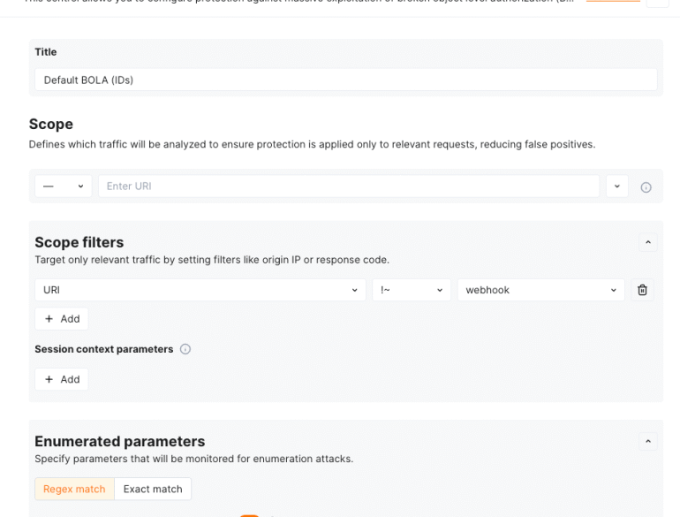Switch to Exact match
The image size is (680, 517).
153,489
